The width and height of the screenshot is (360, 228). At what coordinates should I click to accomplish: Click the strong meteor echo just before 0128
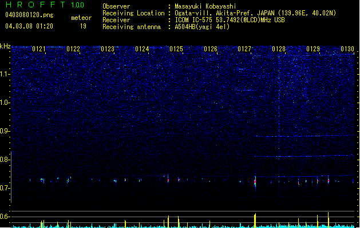coord(255,182)
